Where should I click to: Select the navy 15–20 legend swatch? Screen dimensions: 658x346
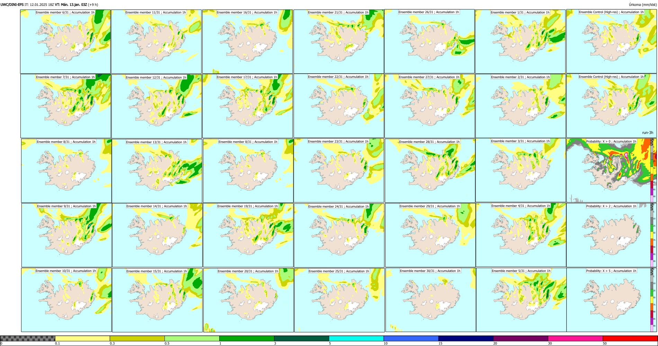click(x=466, y=338)
